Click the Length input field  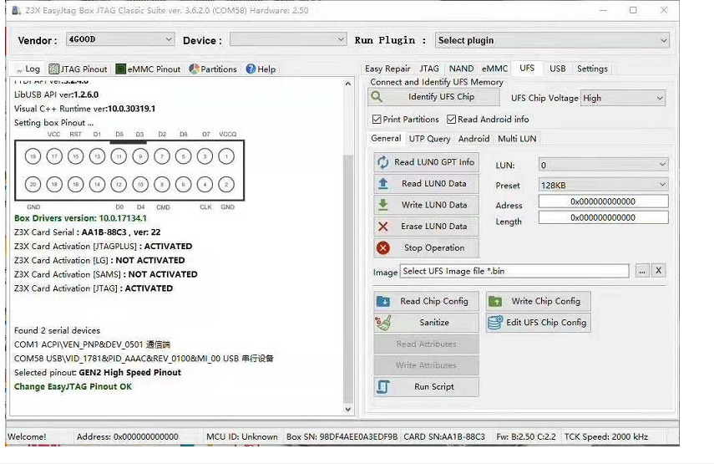point(603,217)
